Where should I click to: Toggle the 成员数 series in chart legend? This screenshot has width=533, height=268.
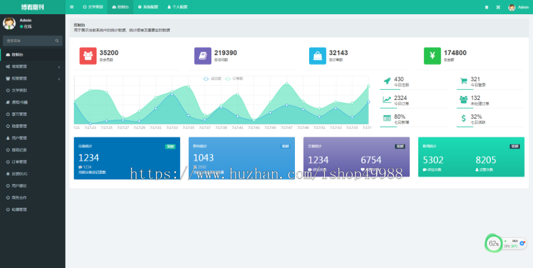(x=212, y=79)
